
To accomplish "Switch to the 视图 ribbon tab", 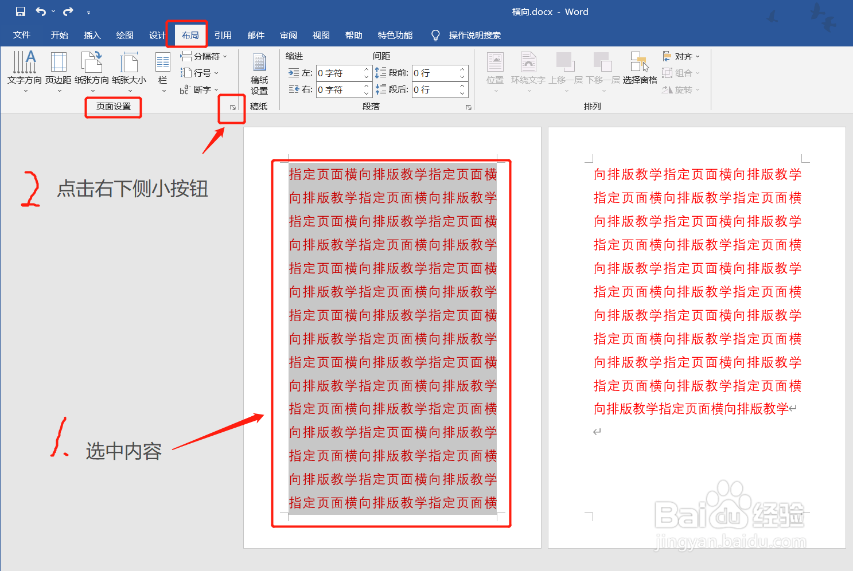I will [x=321, y=35].
